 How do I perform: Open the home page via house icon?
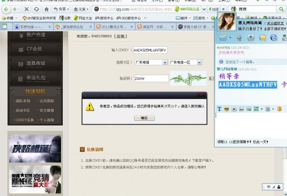tap(46, 9)
